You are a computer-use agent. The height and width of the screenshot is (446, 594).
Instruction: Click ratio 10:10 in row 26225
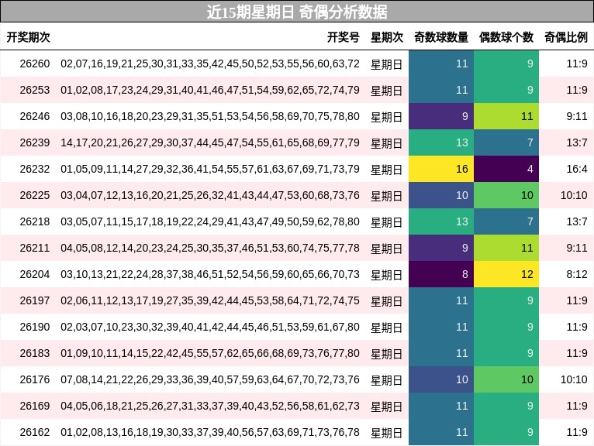coord(574,195)
